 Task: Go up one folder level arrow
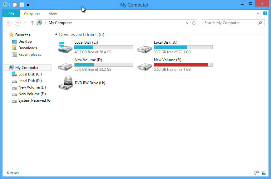[32, 23]
